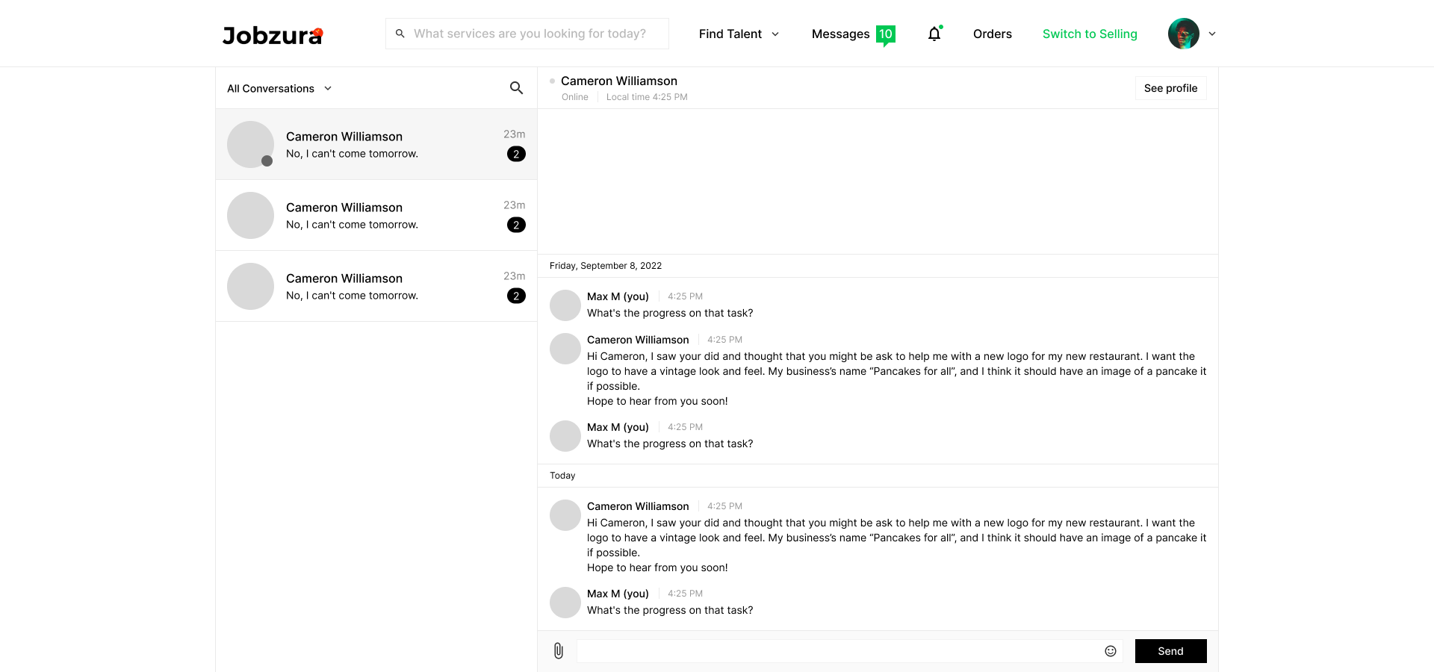Click the green messages count badge
Screen dimensions: 1434x672
(886, 34)
